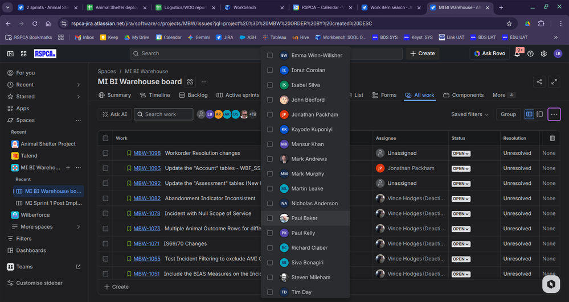Tick the Steven Mileham checkbox
The width and height of the screenshot is (569, 302).
[270, 278]
